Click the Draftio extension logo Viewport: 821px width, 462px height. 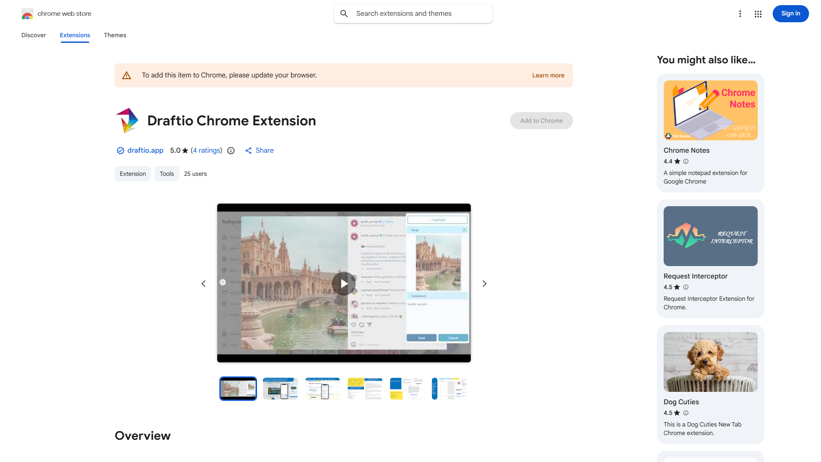tap(127, 121)
